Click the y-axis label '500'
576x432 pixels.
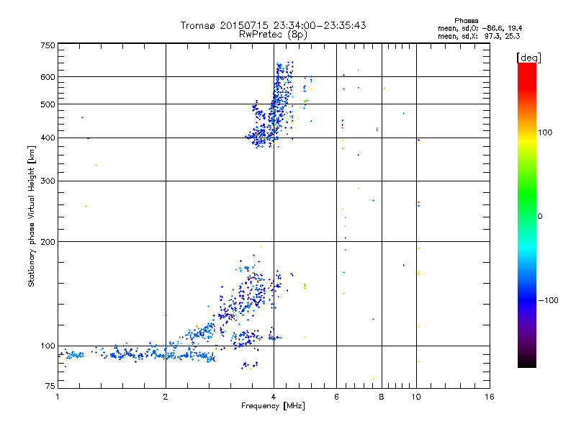(x=48, y=104)
